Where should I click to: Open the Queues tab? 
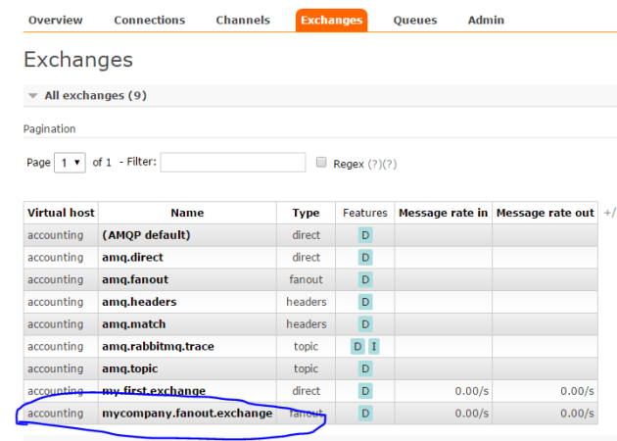tap(415, 20)
